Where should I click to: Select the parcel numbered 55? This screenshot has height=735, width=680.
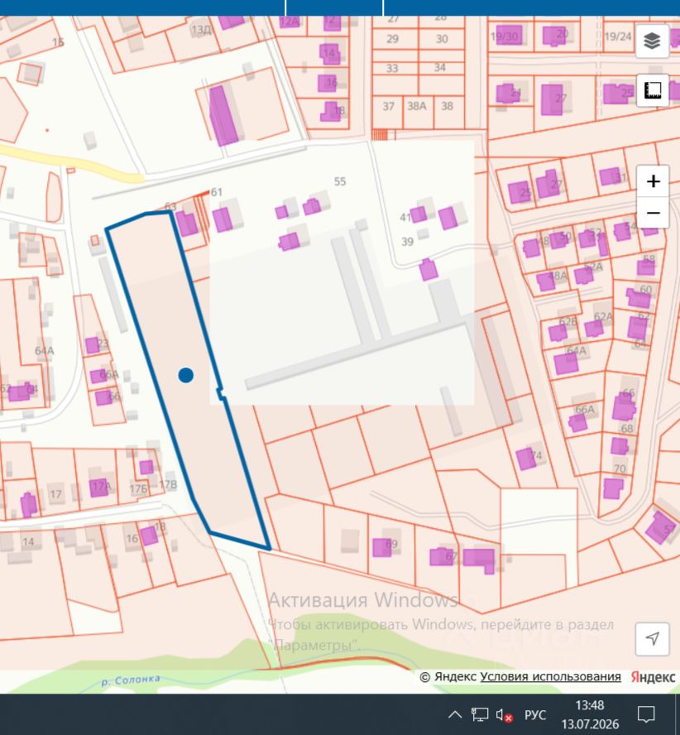[x=340, y=181]
